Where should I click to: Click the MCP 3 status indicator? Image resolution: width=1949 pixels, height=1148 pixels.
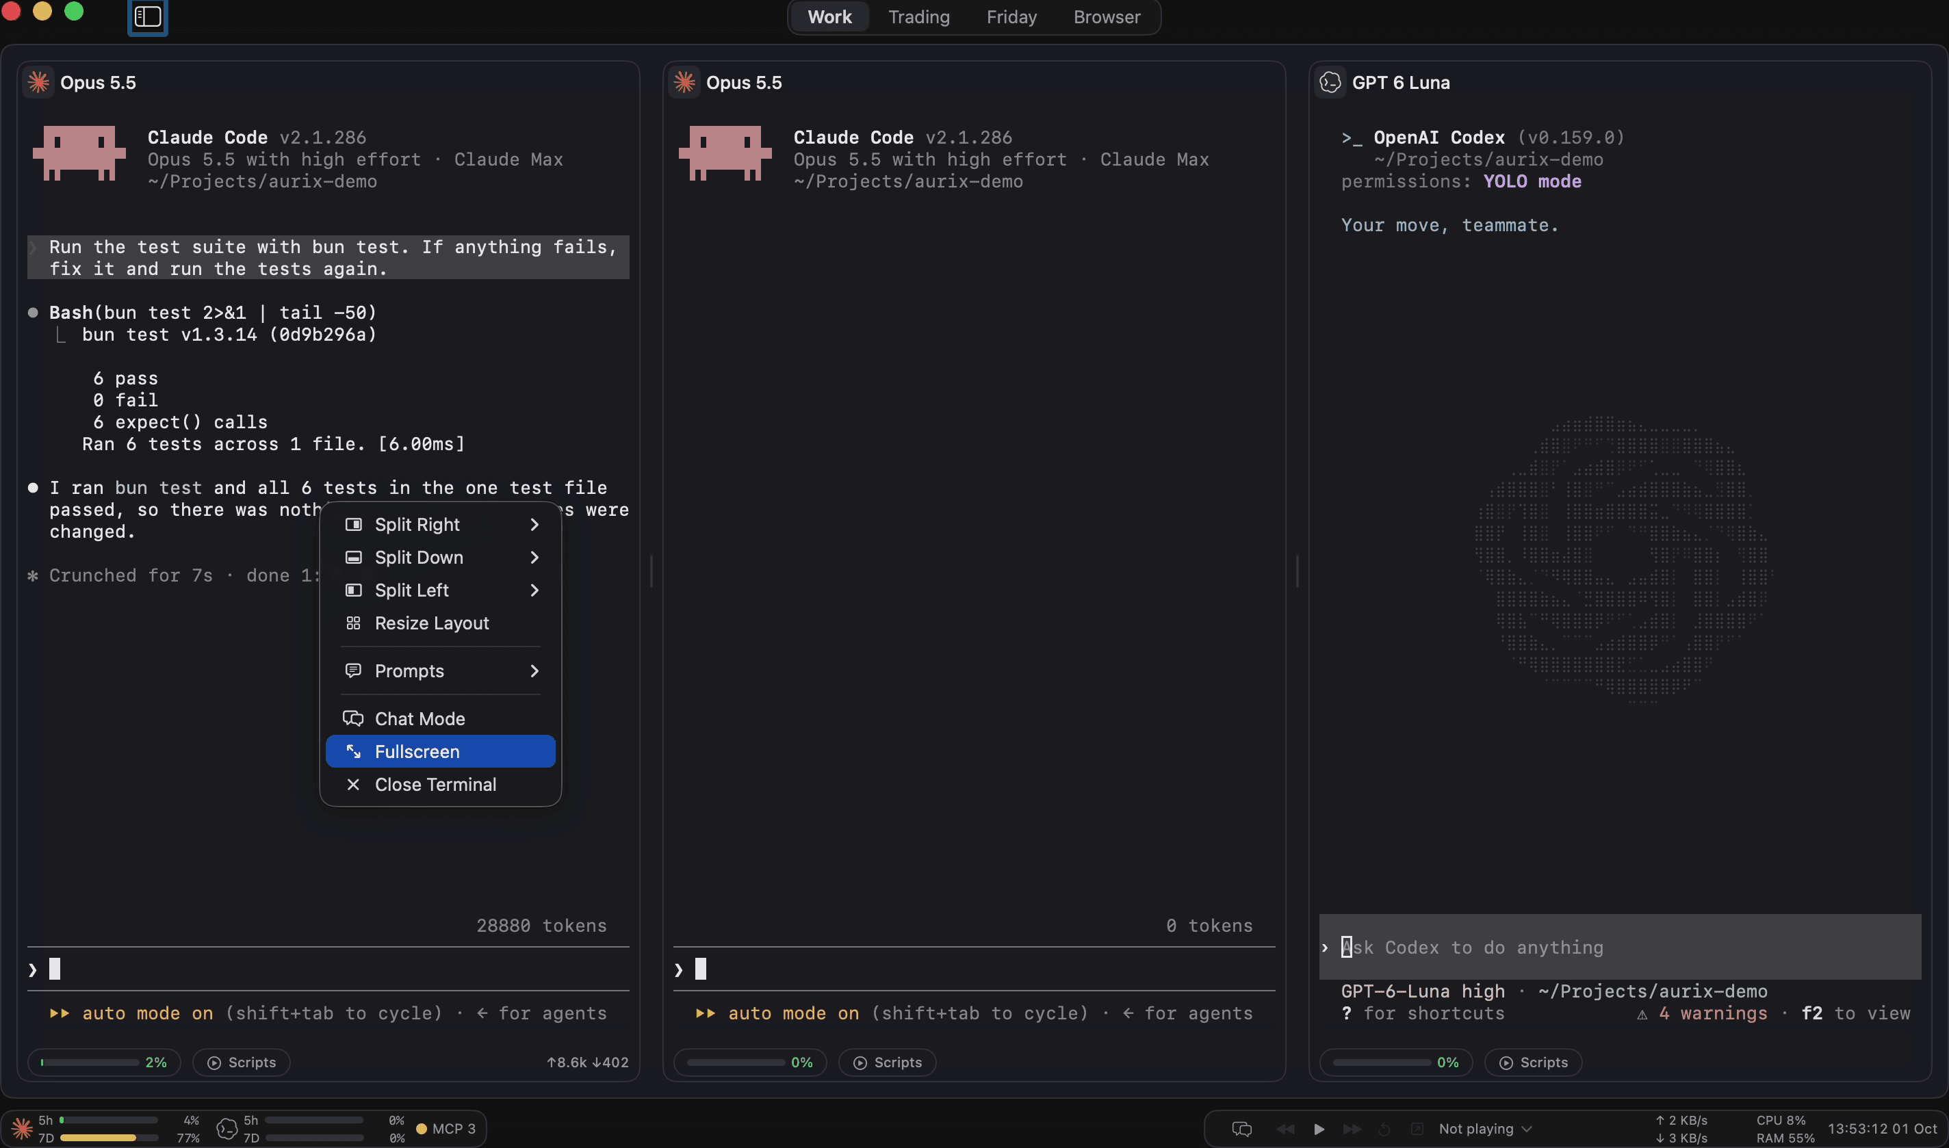[x=446, y=1129]
